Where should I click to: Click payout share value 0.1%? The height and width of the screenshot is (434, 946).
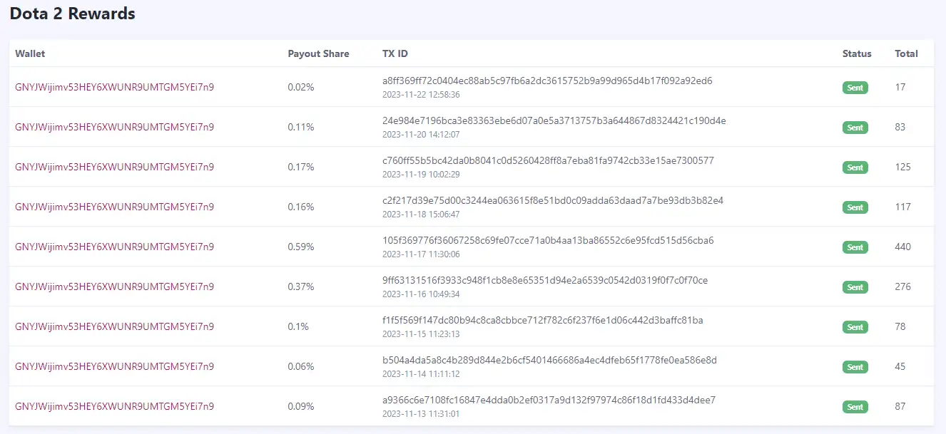[298, 326]
